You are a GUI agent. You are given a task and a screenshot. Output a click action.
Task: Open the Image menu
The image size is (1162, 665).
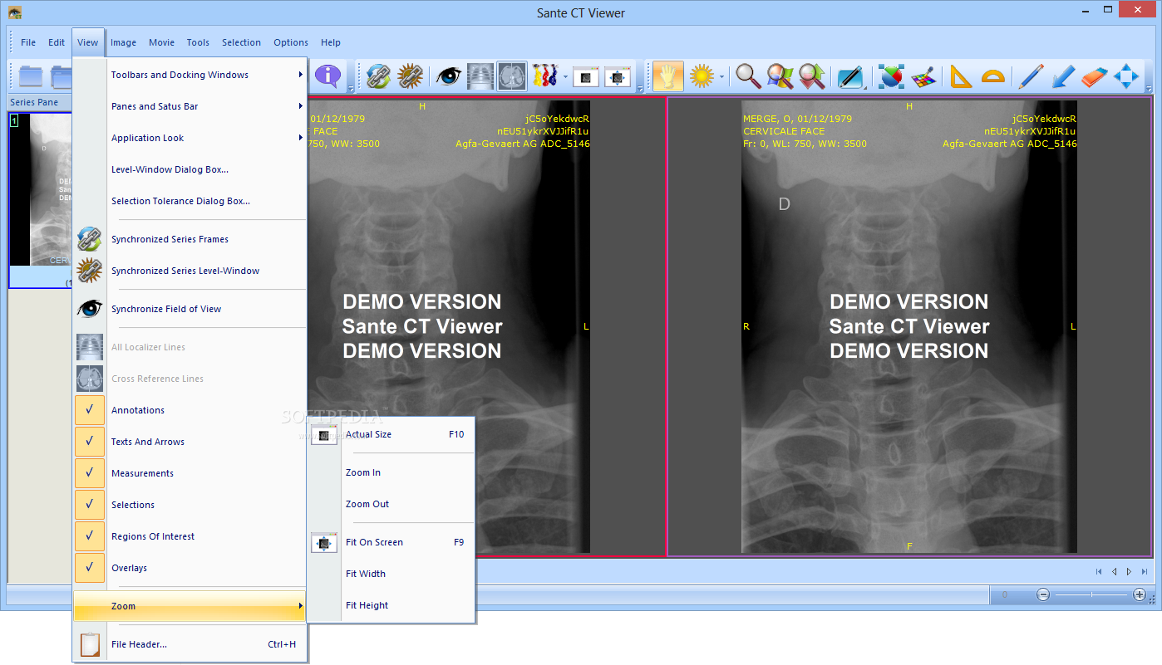point(123,42)
